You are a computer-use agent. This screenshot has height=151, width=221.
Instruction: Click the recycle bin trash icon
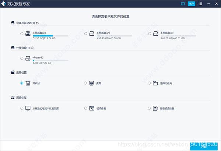click(28, 83)
